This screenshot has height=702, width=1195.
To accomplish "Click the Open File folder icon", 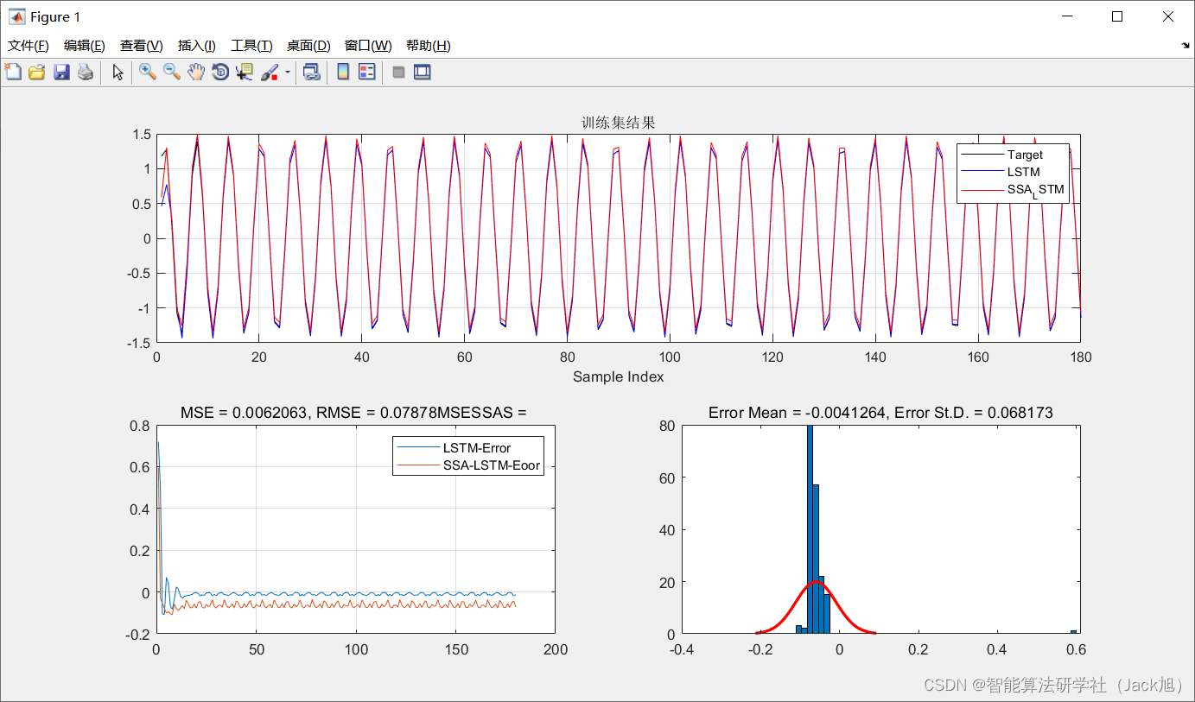I will point(36,73).
